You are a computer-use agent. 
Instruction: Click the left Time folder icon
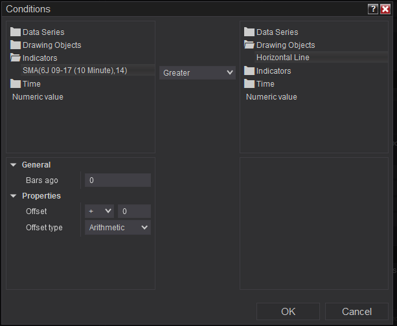[x=16, y=84]
